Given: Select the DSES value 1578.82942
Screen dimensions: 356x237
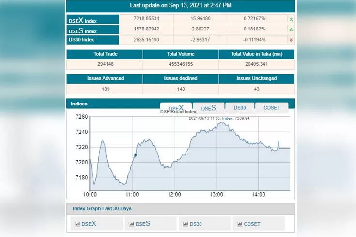Looking at the screenshot, I should pos(146,29).
